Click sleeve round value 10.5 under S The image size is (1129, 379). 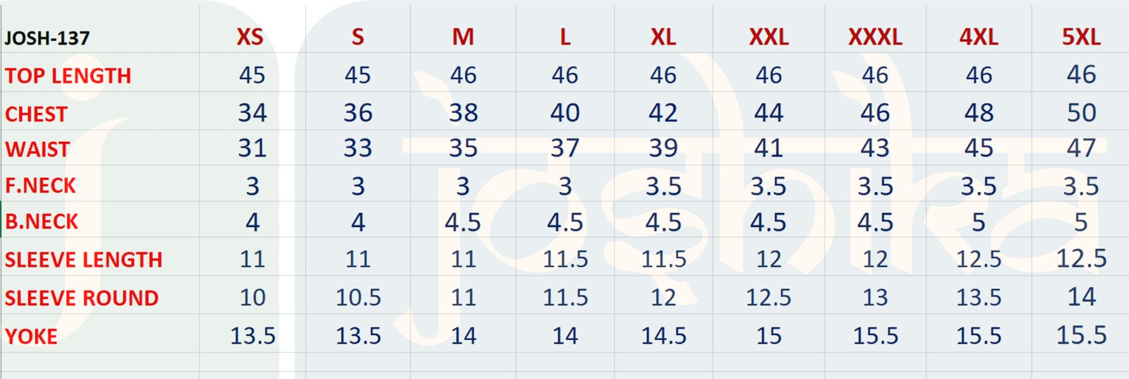358,298
